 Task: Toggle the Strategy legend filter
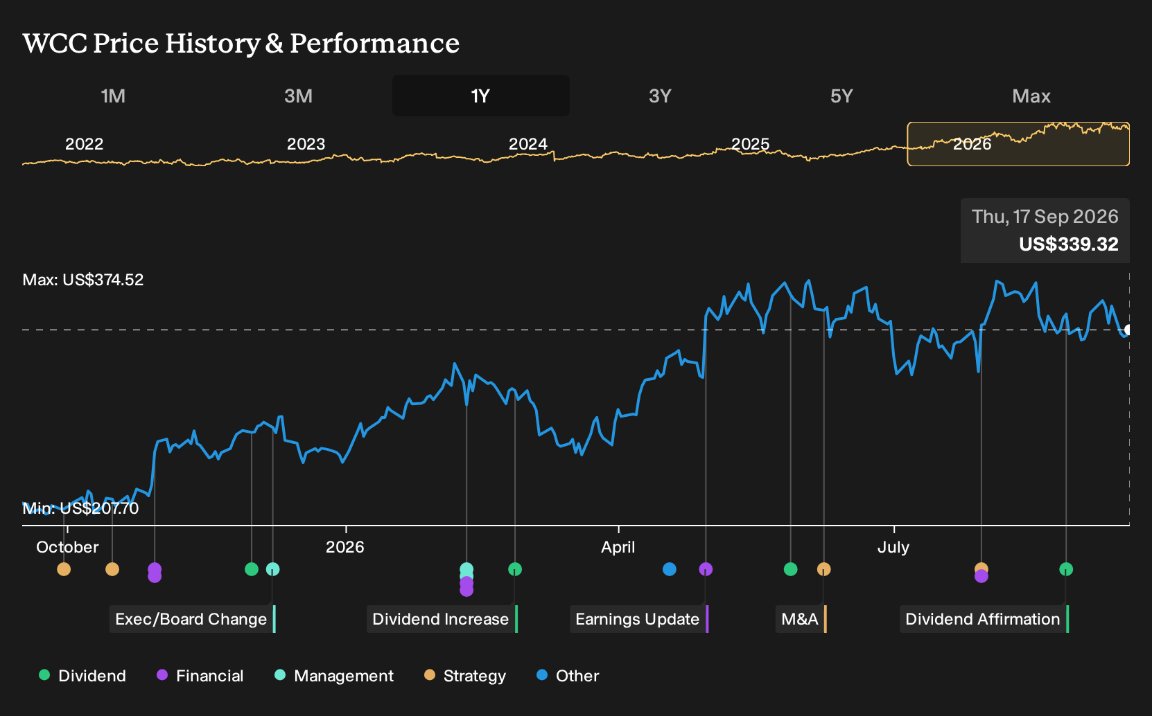(465, 676)
